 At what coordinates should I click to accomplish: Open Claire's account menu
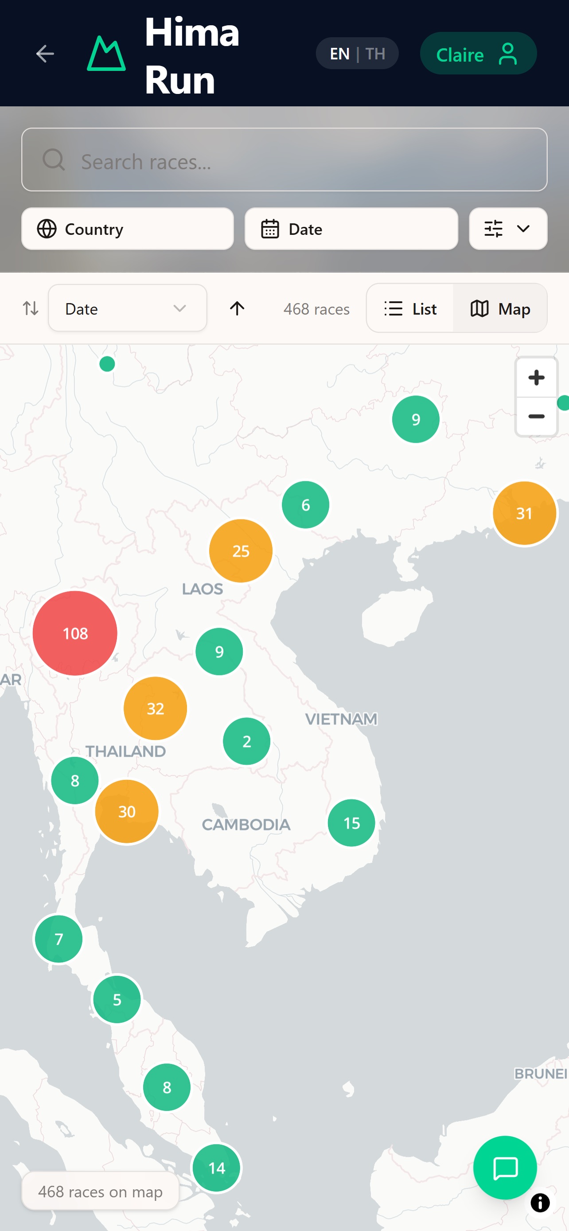pyautogui.click(x=478, y=54)
